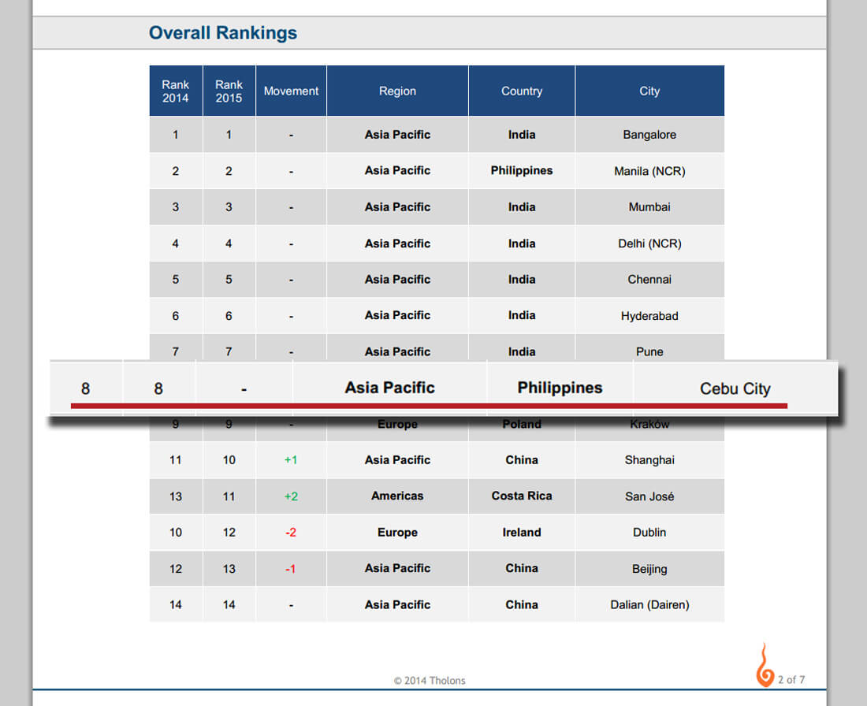
Task: Select the 'Pune' city cell
Action: 649,349
